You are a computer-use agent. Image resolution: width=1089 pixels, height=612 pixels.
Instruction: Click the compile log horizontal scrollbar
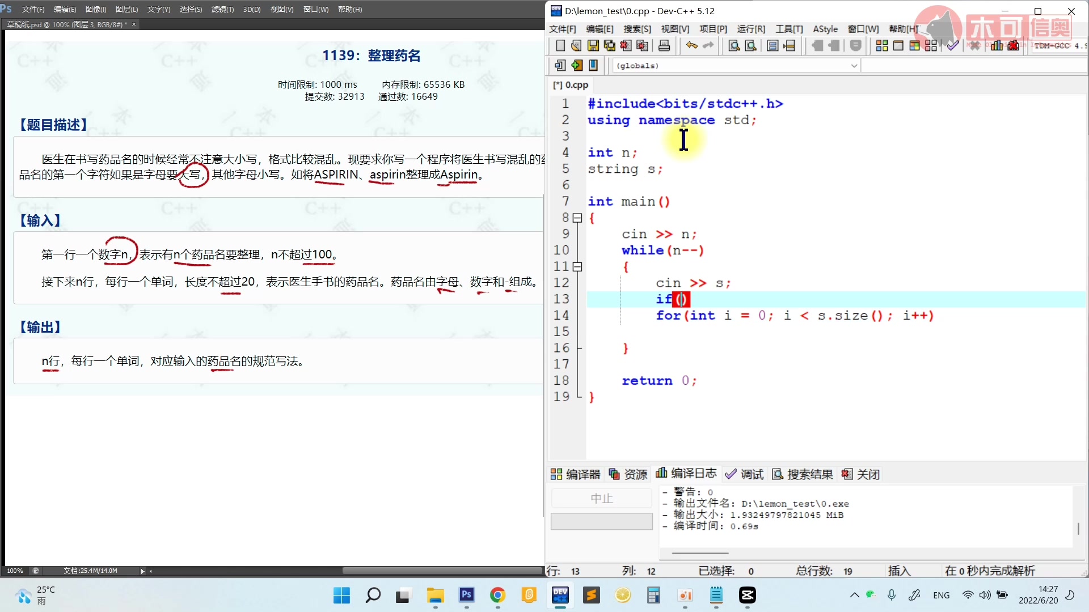(700, 553)
